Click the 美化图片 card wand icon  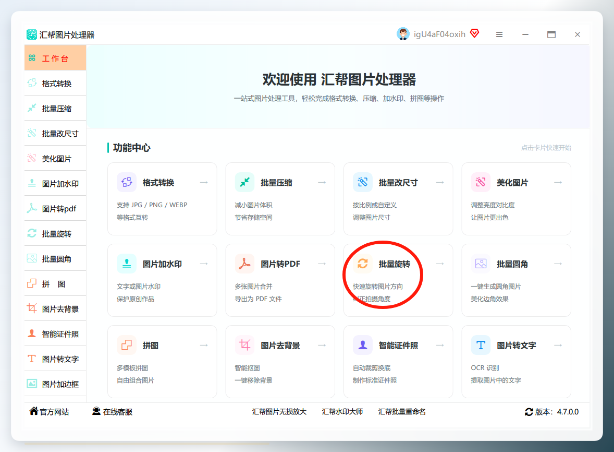pos(481,182)
